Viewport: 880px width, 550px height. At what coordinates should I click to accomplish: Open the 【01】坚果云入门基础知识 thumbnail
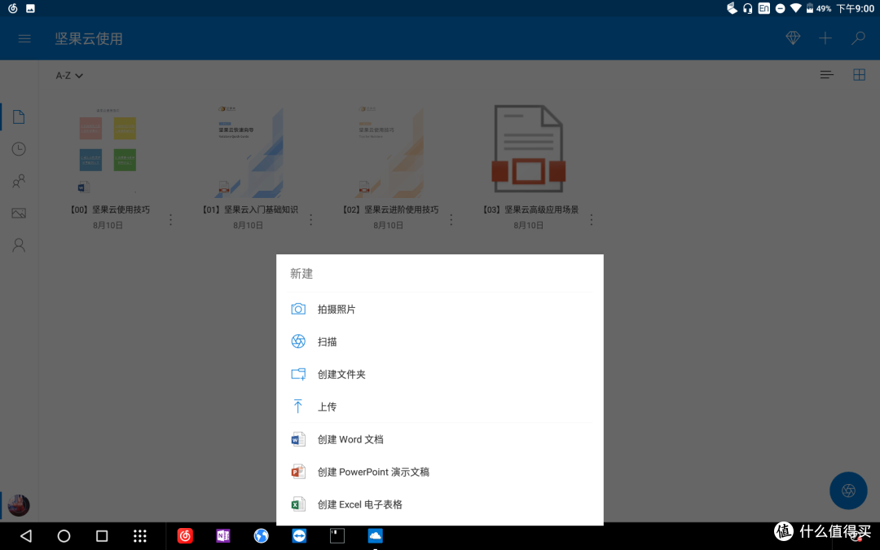[x=248, y=152]
